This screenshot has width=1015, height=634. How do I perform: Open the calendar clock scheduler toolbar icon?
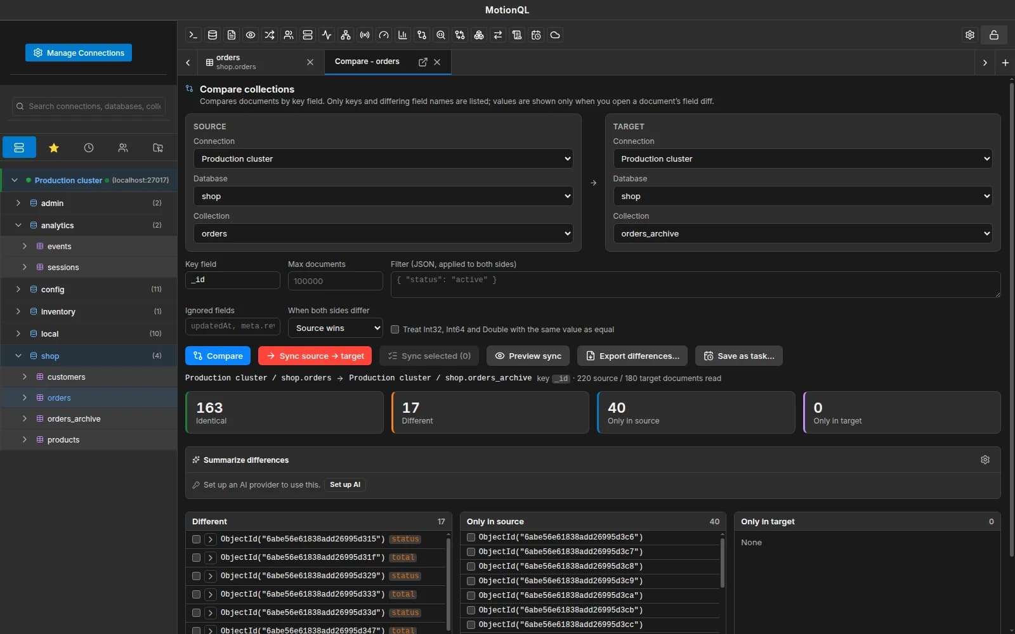pos(536,35)
